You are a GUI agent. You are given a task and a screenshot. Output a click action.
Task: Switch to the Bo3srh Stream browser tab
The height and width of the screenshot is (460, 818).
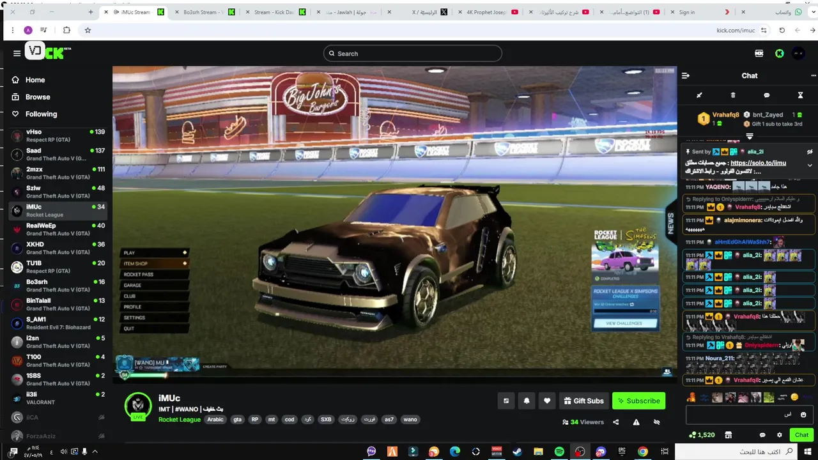tap(204, 12)
